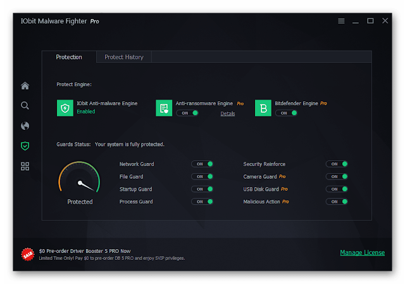Click the Limited Time Only promo text
405x284 pixels.
click(111, 258)
